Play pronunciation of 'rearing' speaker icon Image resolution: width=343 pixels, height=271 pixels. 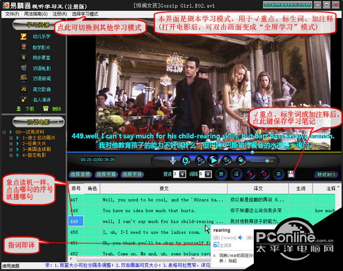click(240, 238)
